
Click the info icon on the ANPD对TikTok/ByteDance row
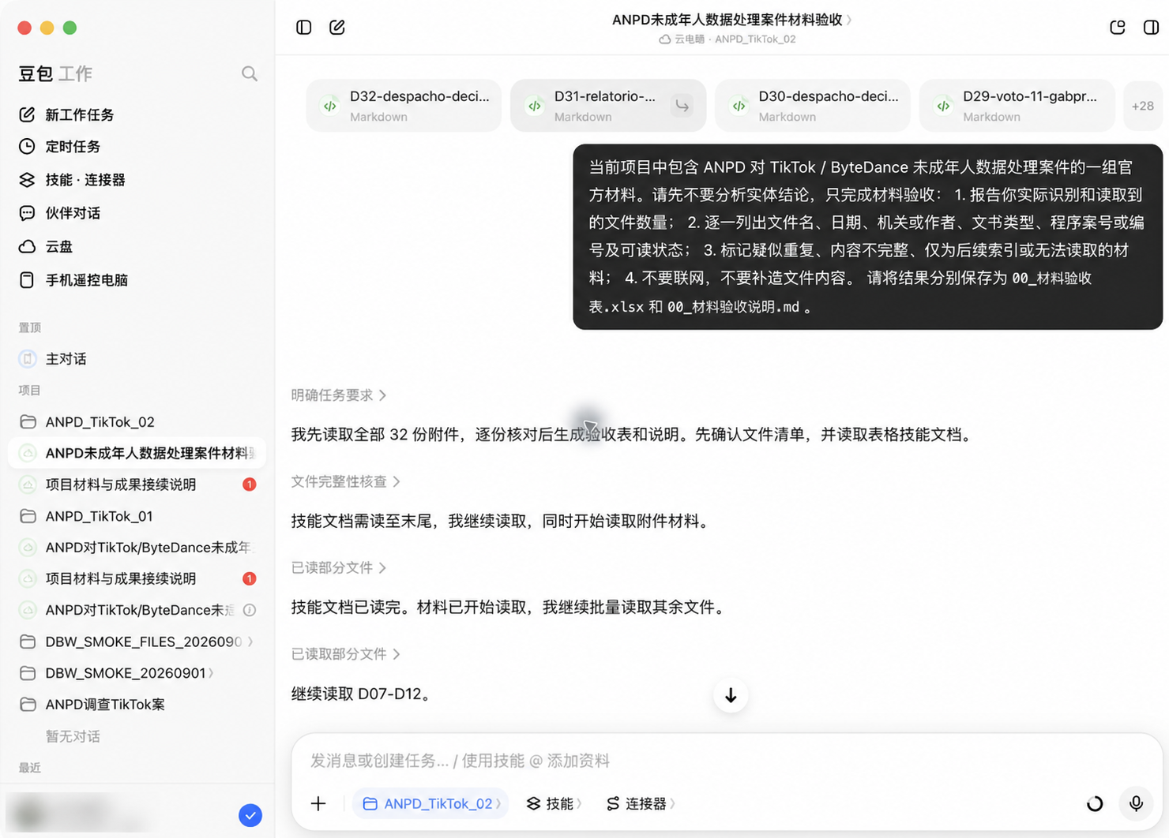(250, 610)
